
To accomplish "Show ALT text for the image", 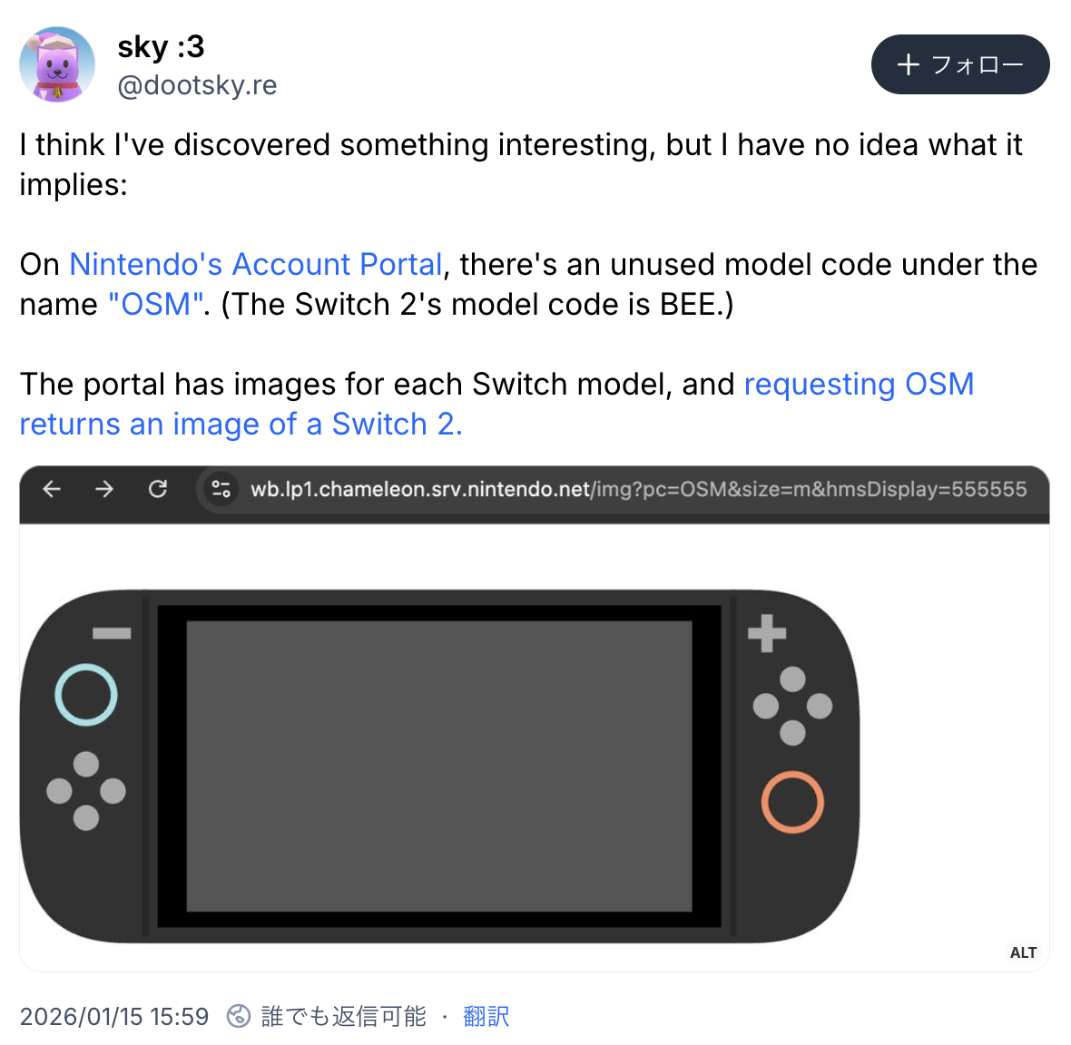I will [x=1023, y=952].
